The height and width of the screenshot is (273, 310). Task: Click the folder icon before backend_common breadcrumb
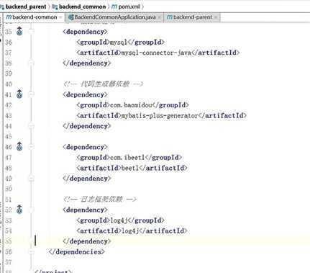[x=55, y=6]
